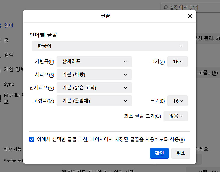The image size is (220, 172).
Task: Click the 최소 글꼴 크기(O) label
Action: pos(142,116)
